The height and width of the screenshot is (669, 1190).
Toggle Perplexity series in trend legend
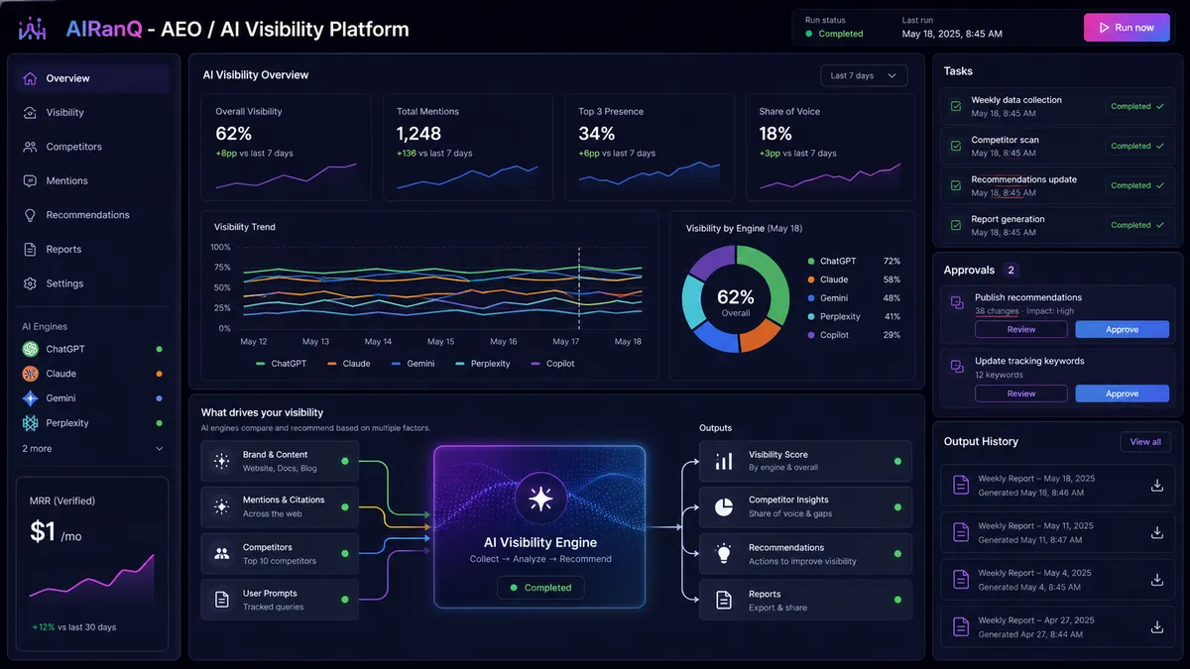(x=482, y=364)
